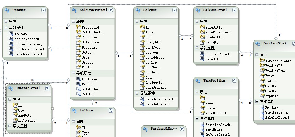Click navigation icon beside Employee in SaleOrderDetail
295x137 pixels.
pos(79,79)
